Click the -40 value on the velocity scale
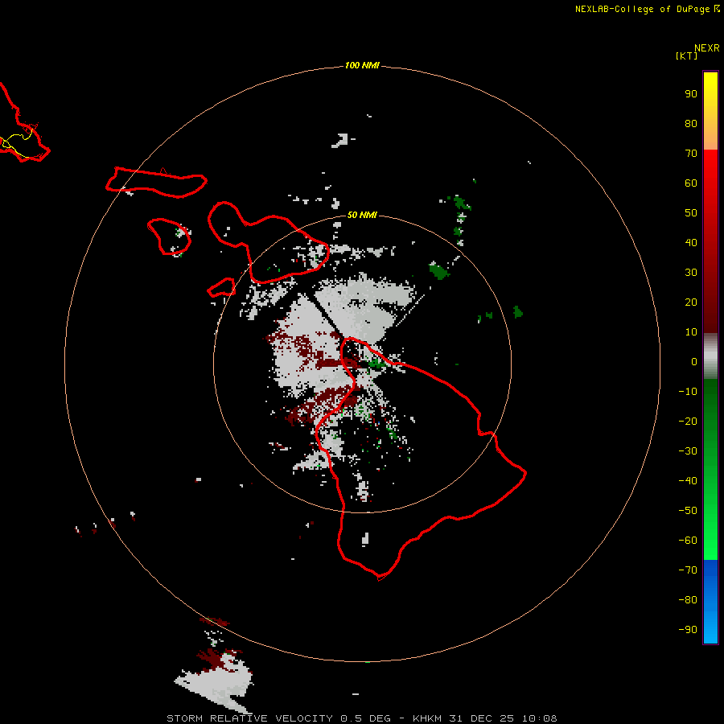Screen dimensions: 724x724 tap(688, 481)
